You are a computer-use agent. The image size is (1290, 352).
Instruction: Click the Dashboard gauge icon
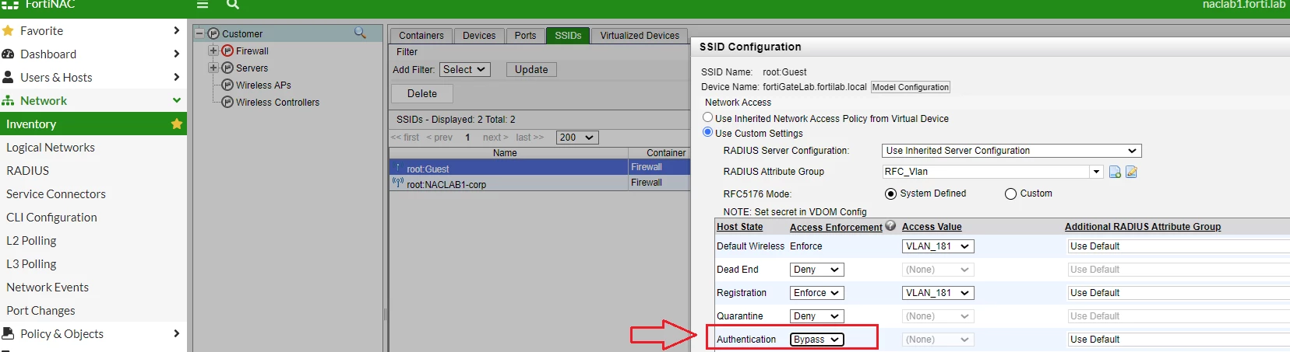8,54
